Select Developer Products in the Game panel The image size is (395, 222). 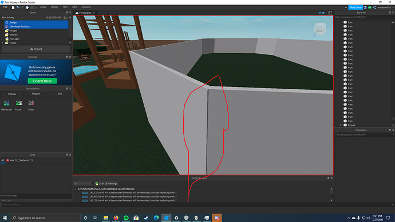36,26
